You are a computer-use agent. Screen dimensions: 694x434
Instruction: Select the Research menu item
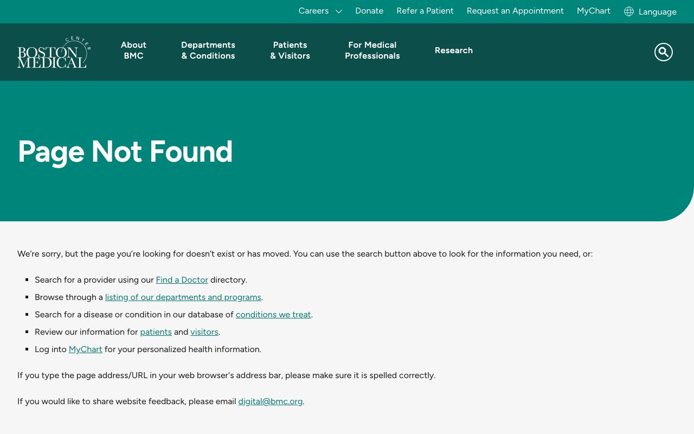453,50
